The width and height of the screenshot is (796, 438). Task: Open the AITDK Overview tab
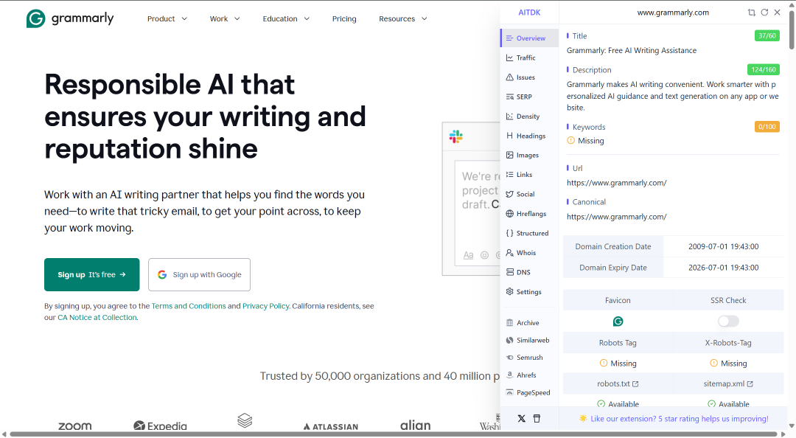point(529,38)
